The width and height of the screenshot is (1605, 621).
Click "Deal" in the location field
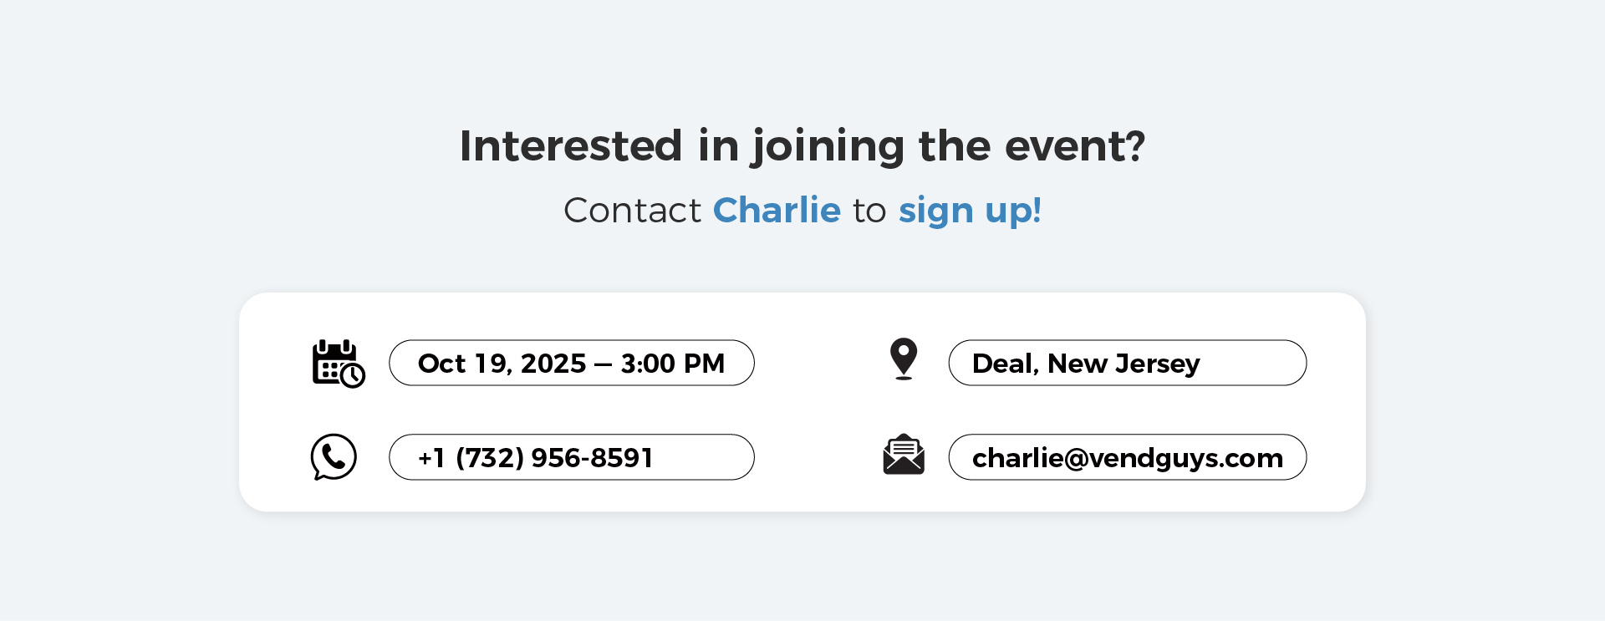[x=1005, y=364]
